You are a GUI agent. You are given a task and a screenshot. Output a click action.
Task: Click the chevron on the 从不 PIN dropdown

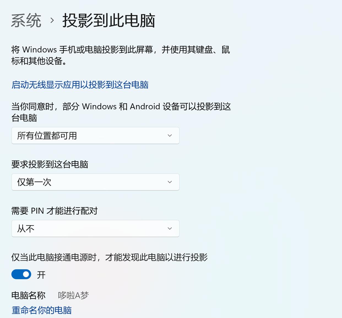pos(170,228)
